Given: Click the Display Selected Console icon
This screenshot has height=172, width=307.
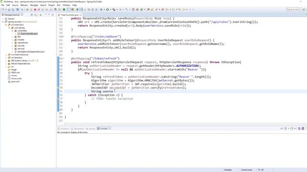Looking at the screenshot, I should click(286, 129).
